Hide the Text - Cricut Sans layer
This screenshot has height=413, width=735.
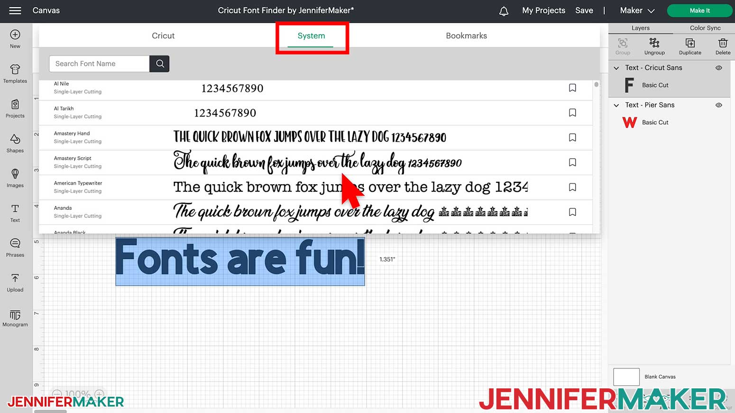(x=719, y=68)
